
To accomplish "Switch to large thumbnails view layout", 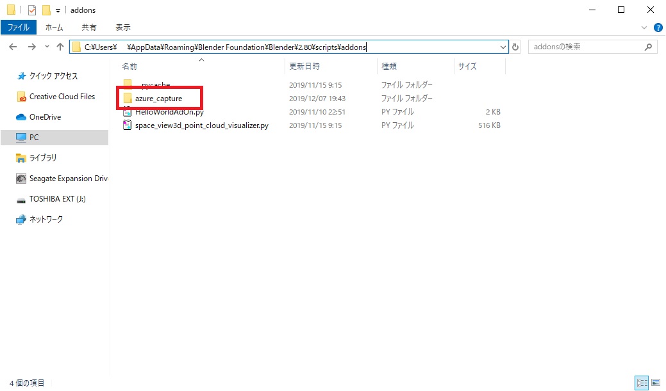I will point(656,383).
